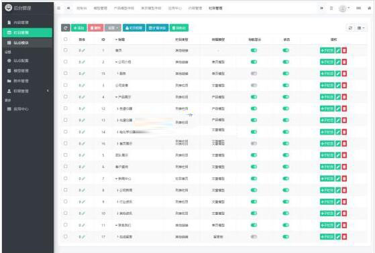Open 站点配置 in the sidebar
375x253 pixels.
(x=27, y=61)
